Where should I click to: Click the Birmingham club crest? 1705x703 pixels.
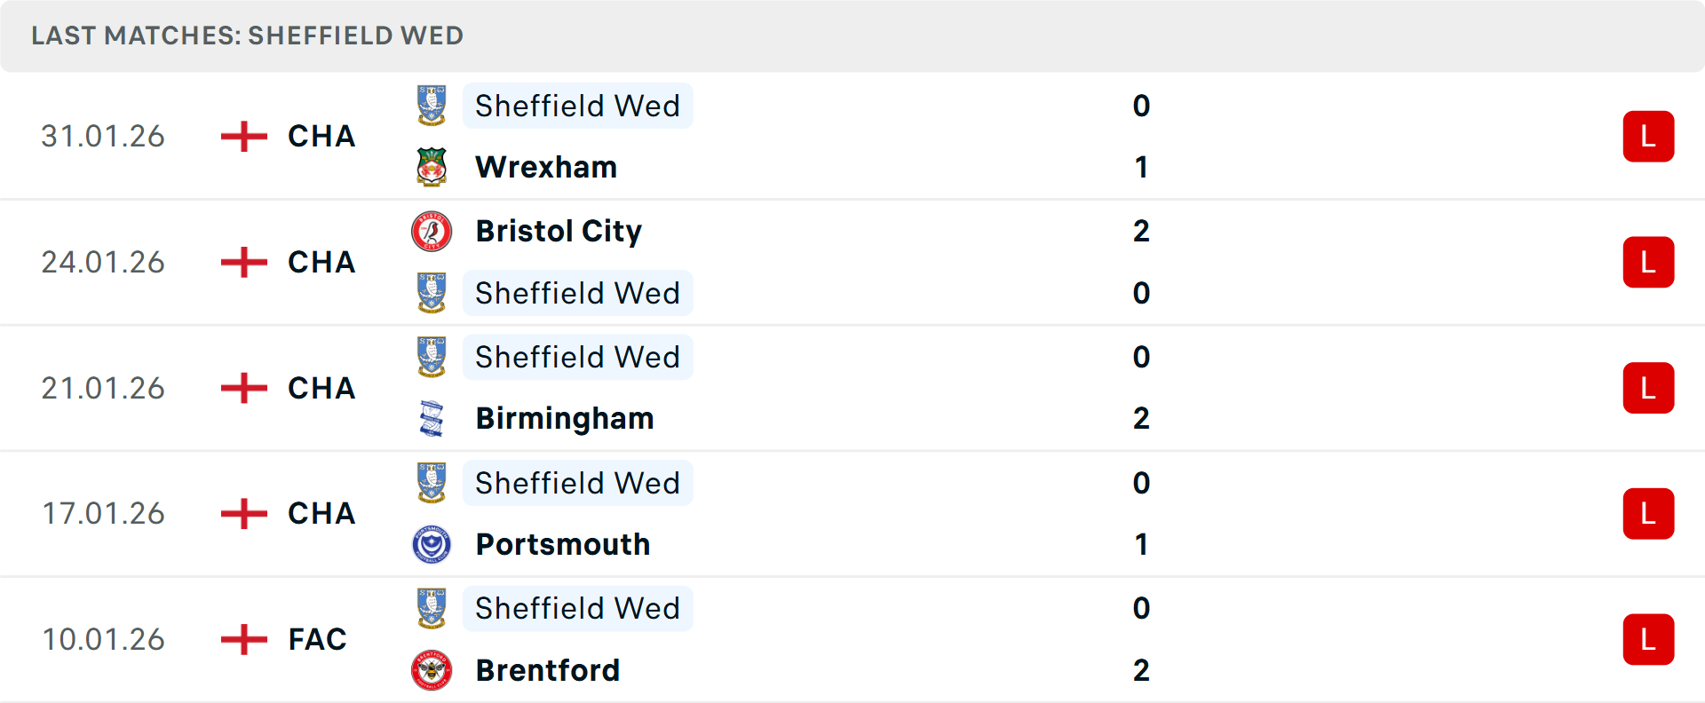tap(432, 418)
